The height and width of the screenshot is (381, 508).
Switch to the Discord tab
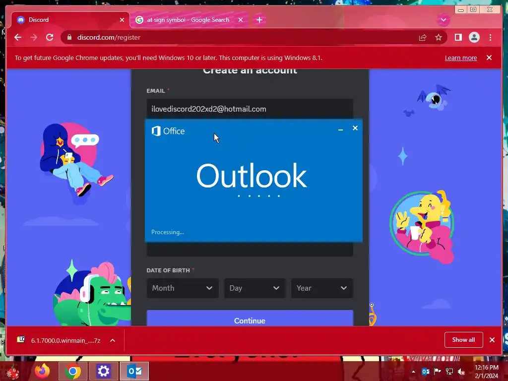70,20
